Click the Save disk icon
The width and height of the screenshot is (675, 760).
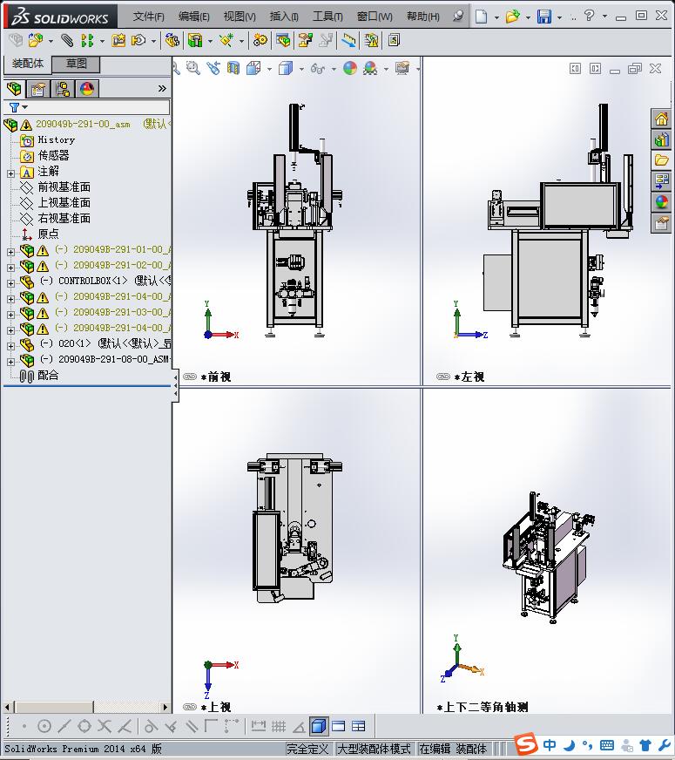[x=544, y=17]
